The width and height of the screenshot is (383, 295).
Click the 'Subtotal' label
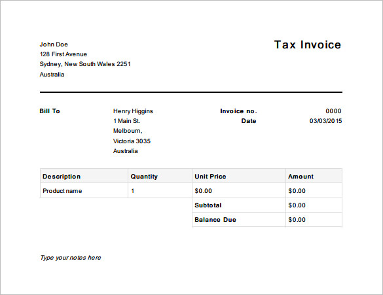208,205
